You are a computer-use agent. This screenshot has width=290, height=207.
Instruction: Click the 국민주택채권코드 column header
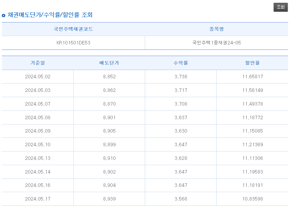(x=73, y=29)
